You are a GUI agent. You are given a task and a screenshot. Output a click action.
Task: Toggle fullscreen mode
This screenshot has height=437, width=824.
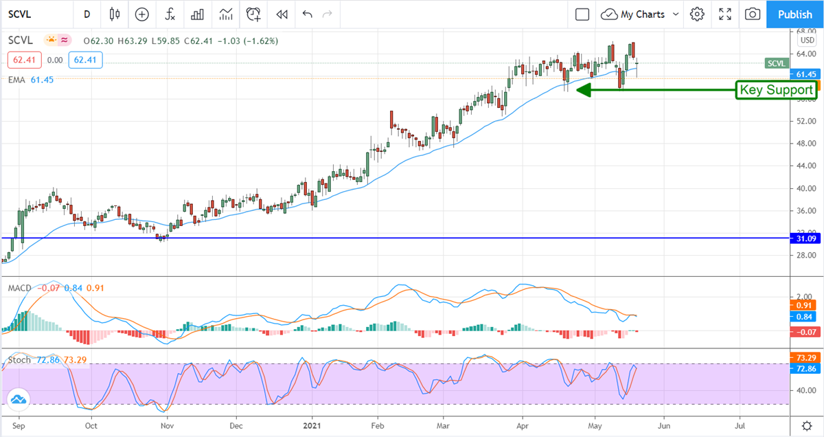click(x=725, y=14)
